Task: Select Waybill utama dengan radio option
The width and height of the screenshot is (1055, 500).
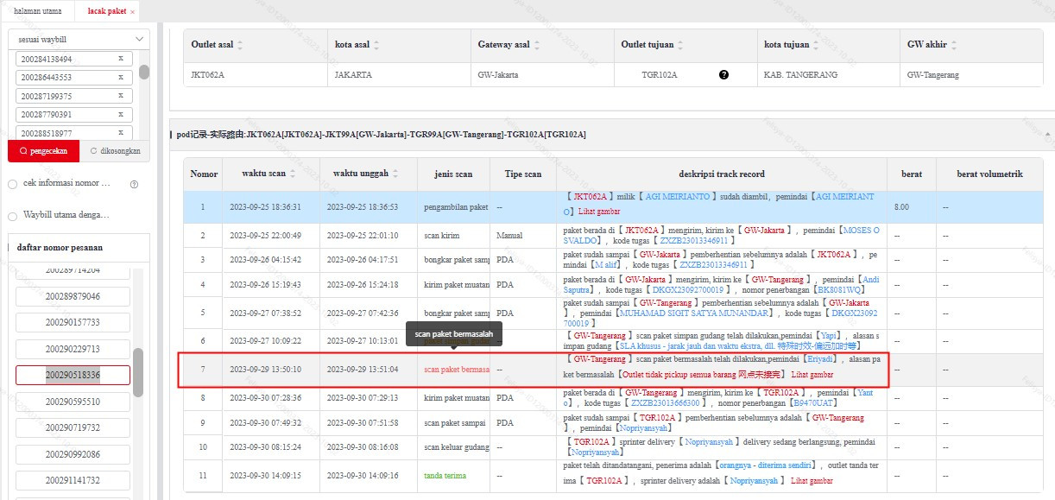Action: point(12,216)
